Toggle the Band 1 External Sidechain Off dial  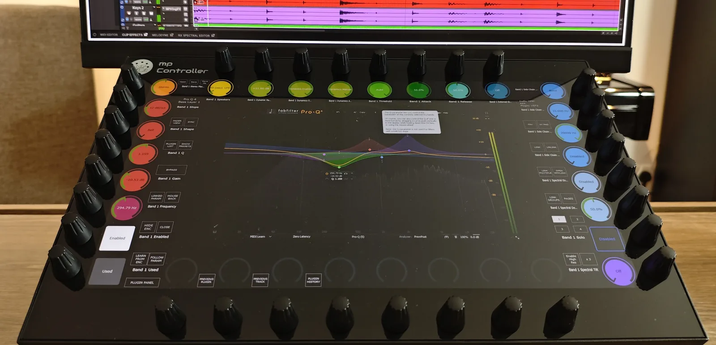point(497,91)
